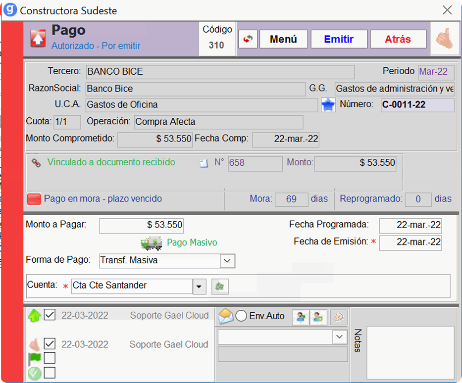Click the RazonSocial field Banco Bice
The width and height of the screenshot is (462, 383).
click(196, 89)
